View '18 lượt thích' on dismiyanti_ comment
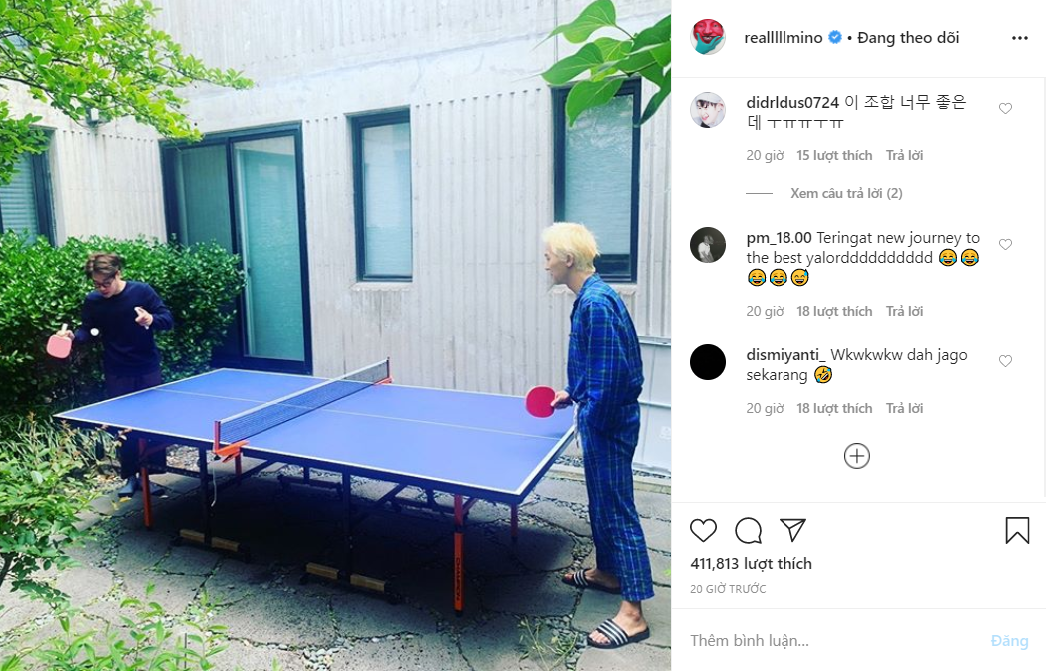The width and height of the screenshot is (1046, 671). (834, 408)
